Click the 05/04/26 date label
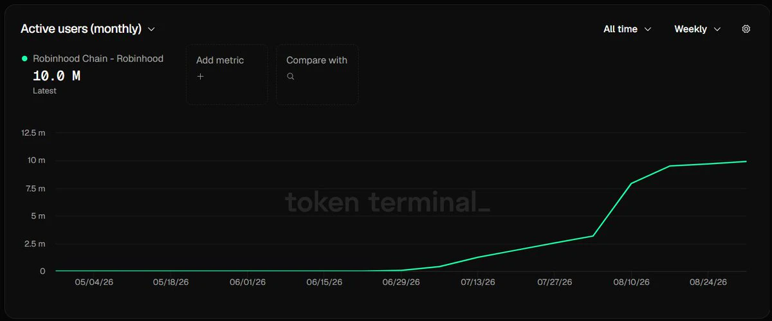 tap(94, 282)
